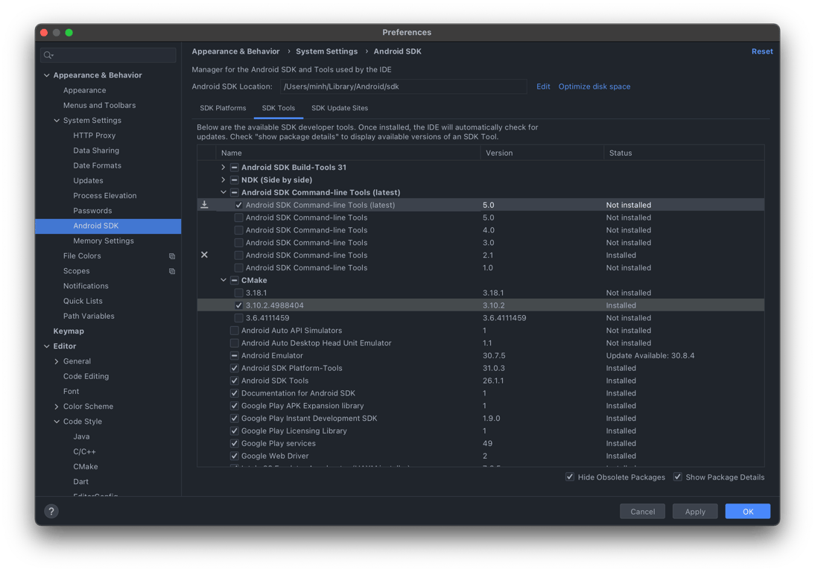Click the Android SDK Location path field

point(403,86)
